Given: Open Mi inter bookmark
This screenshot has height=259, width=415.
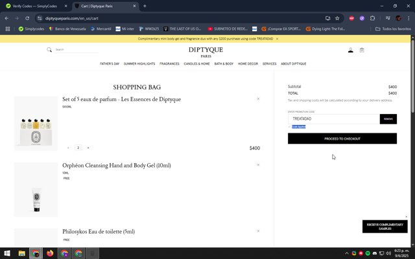Looking at the screenshot, I should coord(125,28).
